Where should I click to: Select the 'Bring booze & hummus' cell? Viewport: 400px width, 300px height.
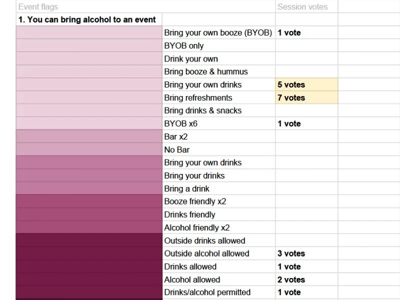click(x=218, y=71)
